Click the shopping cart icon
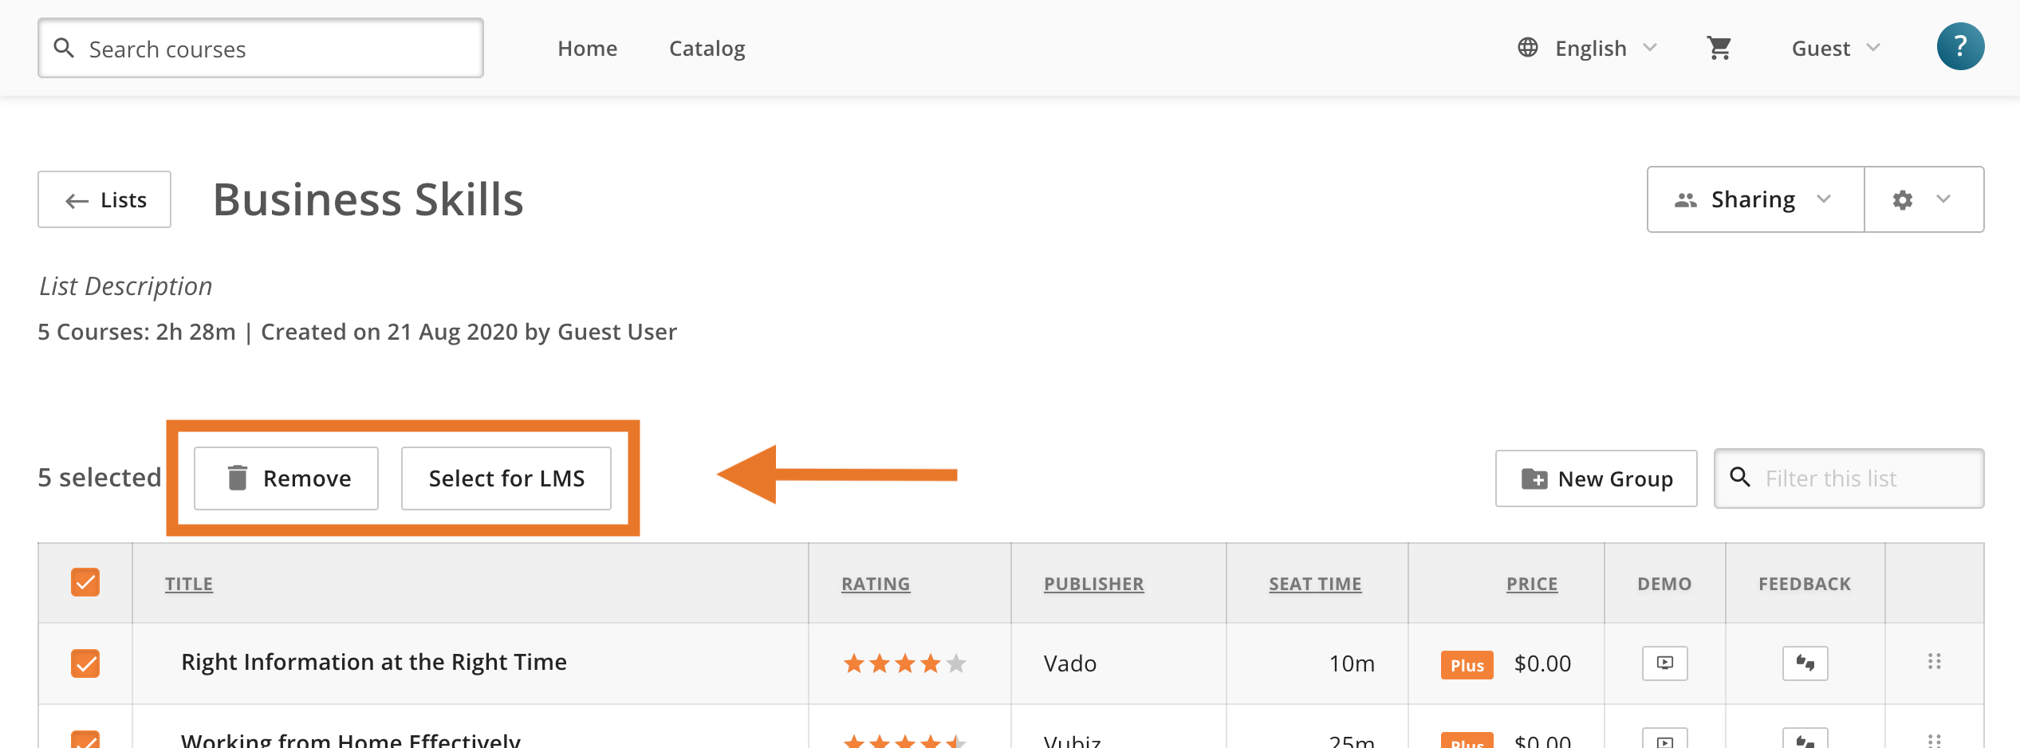Screen dimensions: 2020x748 pos(1719,48)
